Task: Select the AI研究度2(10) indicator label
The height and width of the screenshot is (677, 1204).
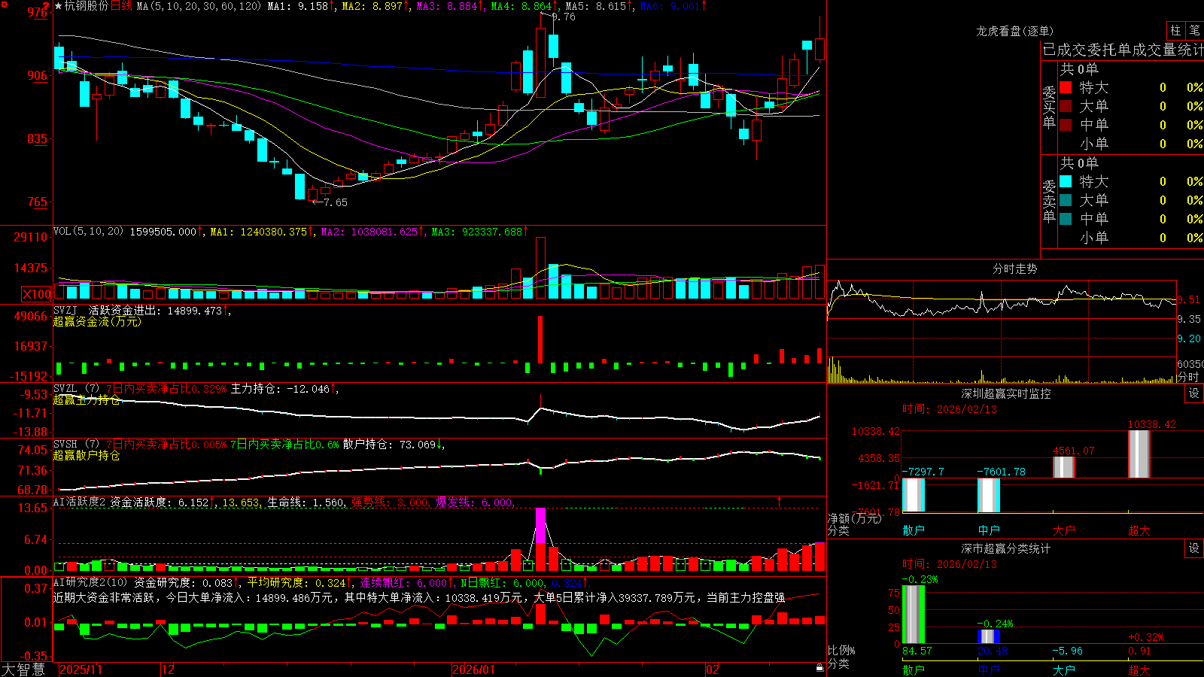Action: 91,582
